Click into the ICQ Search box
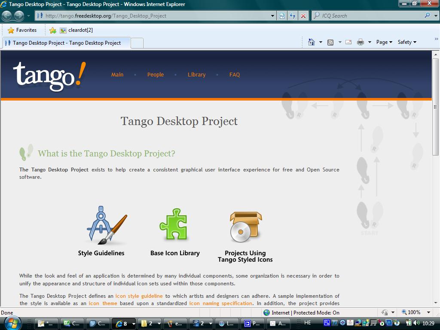440x330 pixels. pyautogui.click(x=367, y=16)
